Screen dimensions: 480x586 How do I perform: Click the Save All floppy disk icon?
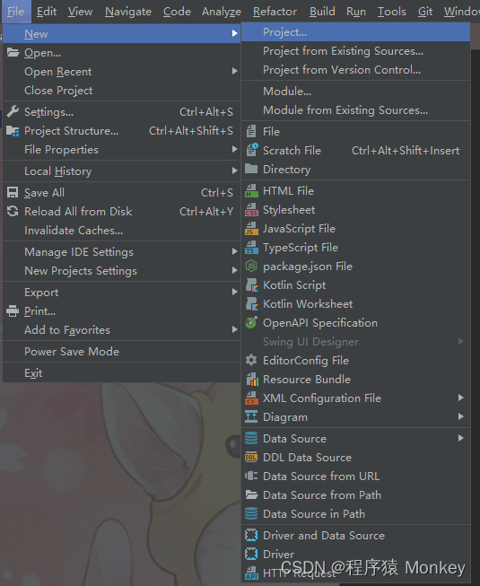(13, 192)
